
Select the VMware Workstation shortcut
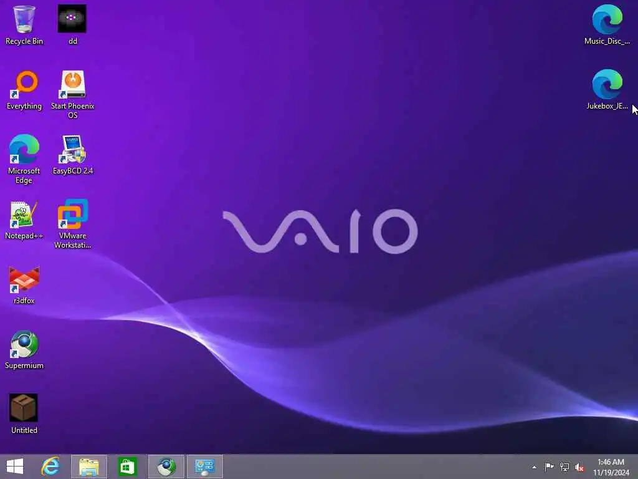pos(72,224)
